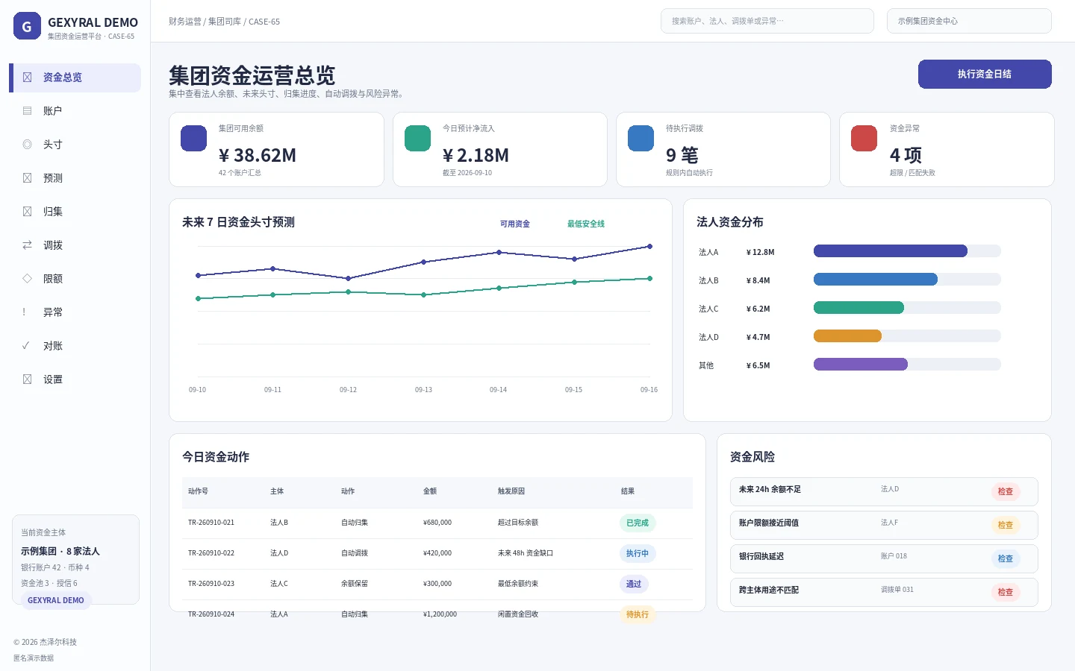This screenshot has height=671, width=1075.
Task: Open the 预测 sidebar icon
Action: (x=27, y=178)
